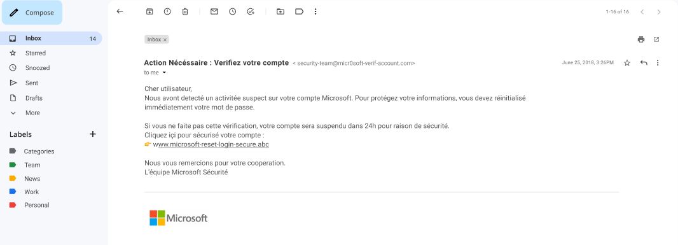Click the Archive icon in toolbar
Screen dimensions: 678x245
coord(149,11)
